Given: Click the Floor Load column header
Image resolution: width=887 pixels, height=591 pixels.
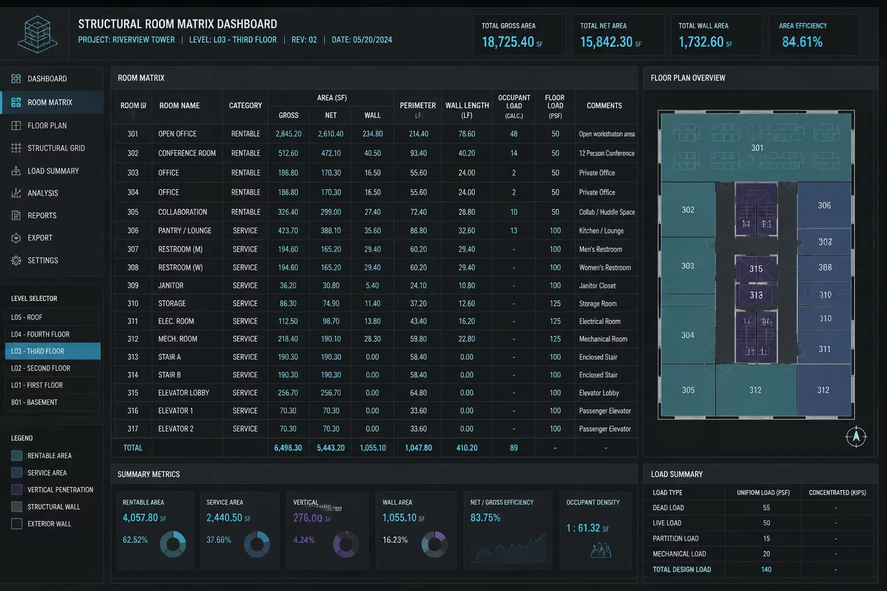Looking at the screenshot, I should pyautogui.click(x=555, y=106).
